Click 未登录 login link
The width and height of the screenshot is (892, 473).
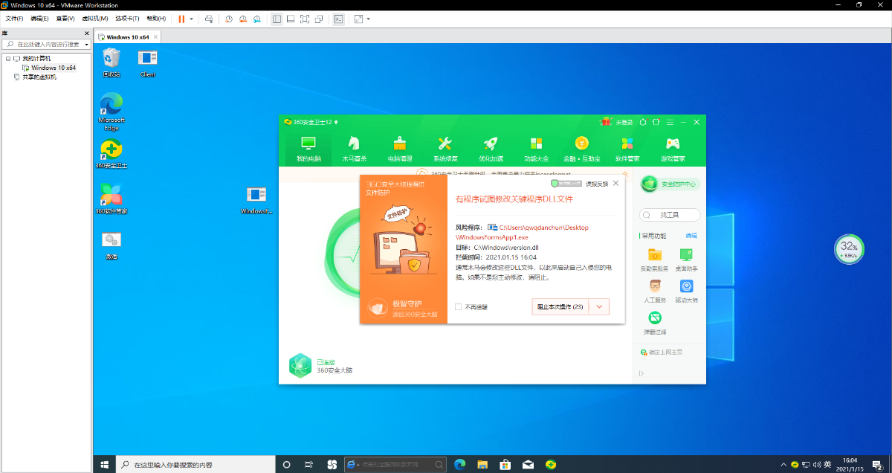pyautogui.click(x=624, y=122)
